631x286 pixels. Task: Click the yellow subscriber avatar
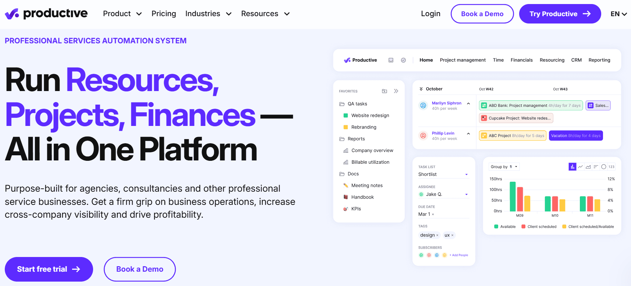(444, 255)
